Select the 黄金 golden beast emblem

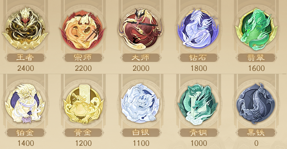tap(83, 104)
